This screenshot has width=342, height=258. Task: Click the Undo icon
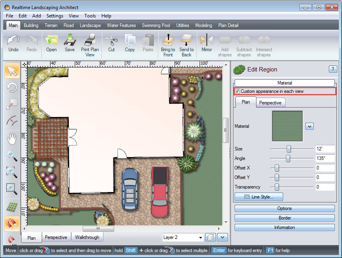(x=13, y=41)
